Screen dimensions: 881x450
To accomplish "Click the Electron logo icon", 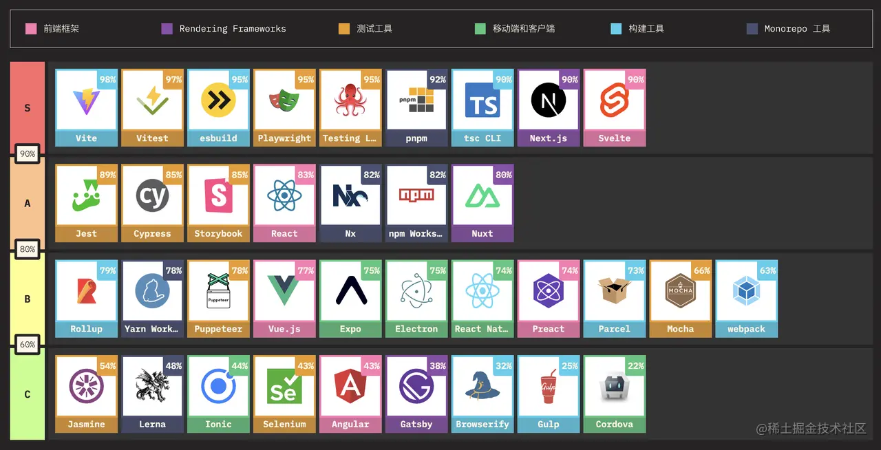I will point(416,291).
